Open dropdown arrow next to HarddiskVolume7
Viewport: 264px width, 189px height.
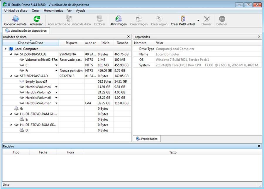pyautogui.click(x=56, y=103)
